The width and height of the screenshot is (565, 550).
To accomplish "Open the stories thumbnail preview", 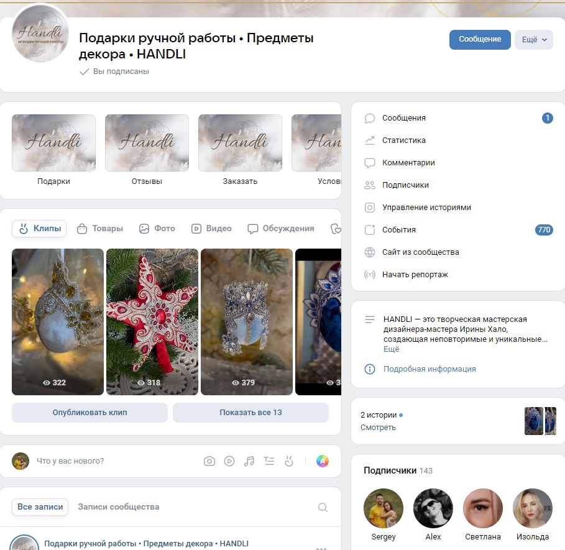I will coord(540,421).
